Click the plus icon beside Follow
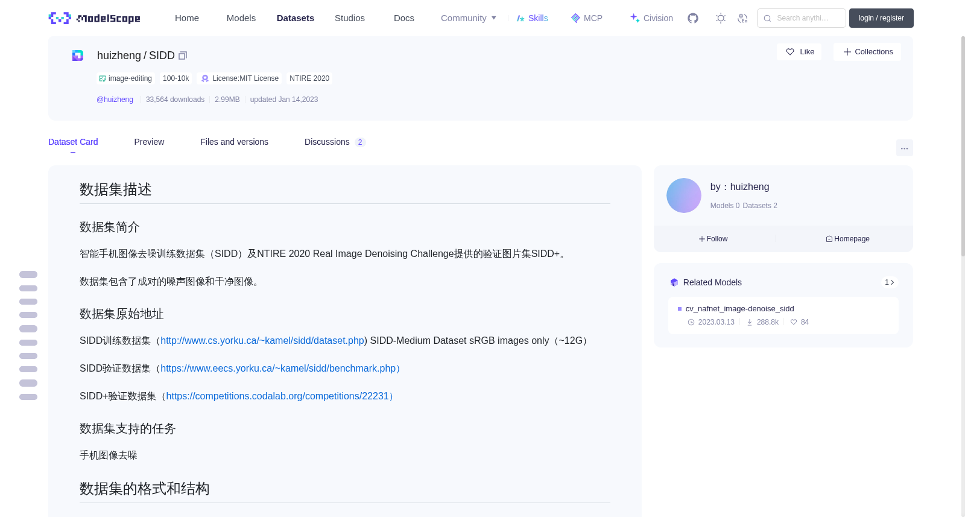This screenshot has width=965, height=517. (x=702, y=239)
